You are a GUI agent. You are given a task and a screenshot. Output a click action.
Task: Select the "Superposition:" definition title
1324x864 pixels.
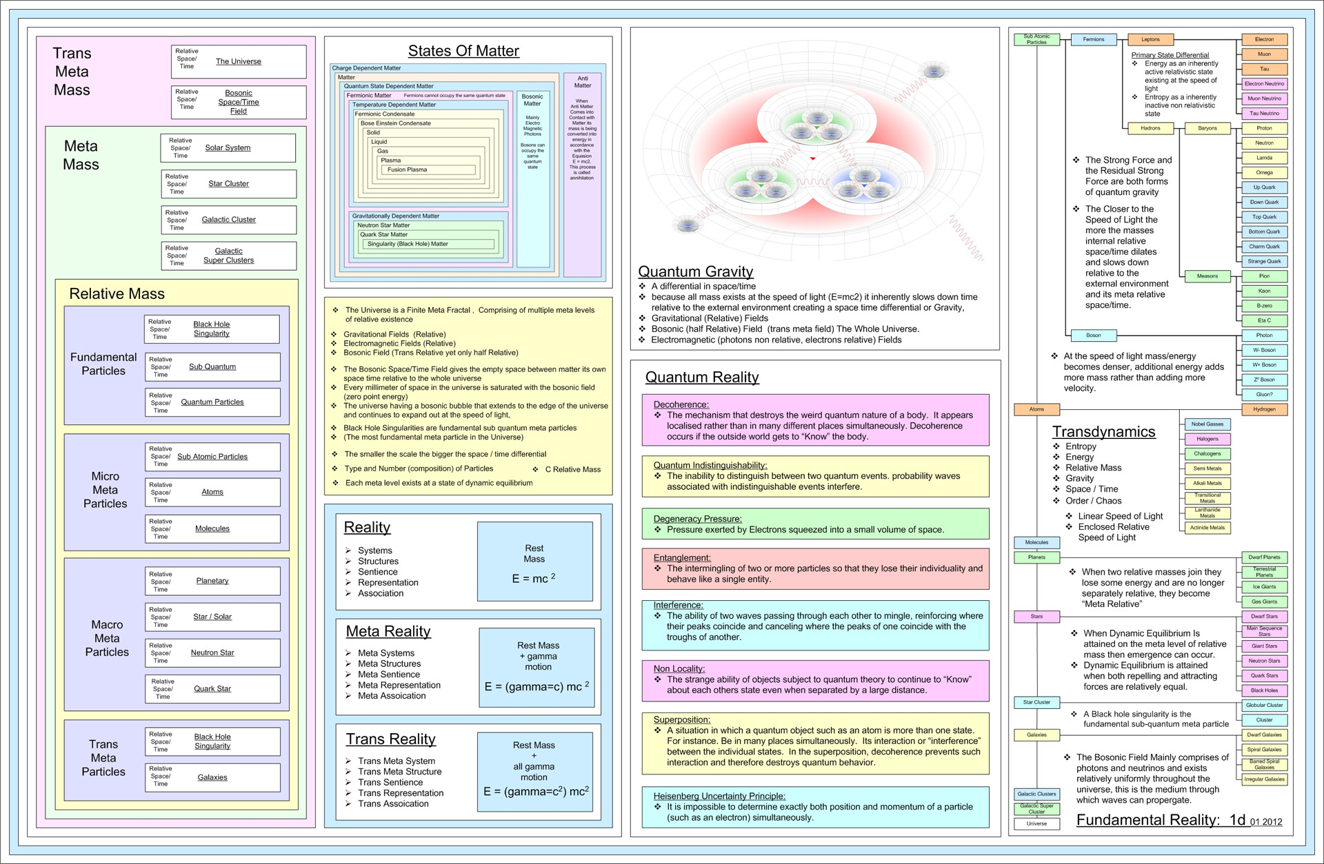point(681,719)
